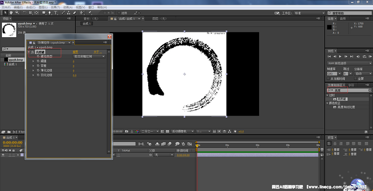
Task: Open the 动画(A) menu
Action: tap(68, 7)
